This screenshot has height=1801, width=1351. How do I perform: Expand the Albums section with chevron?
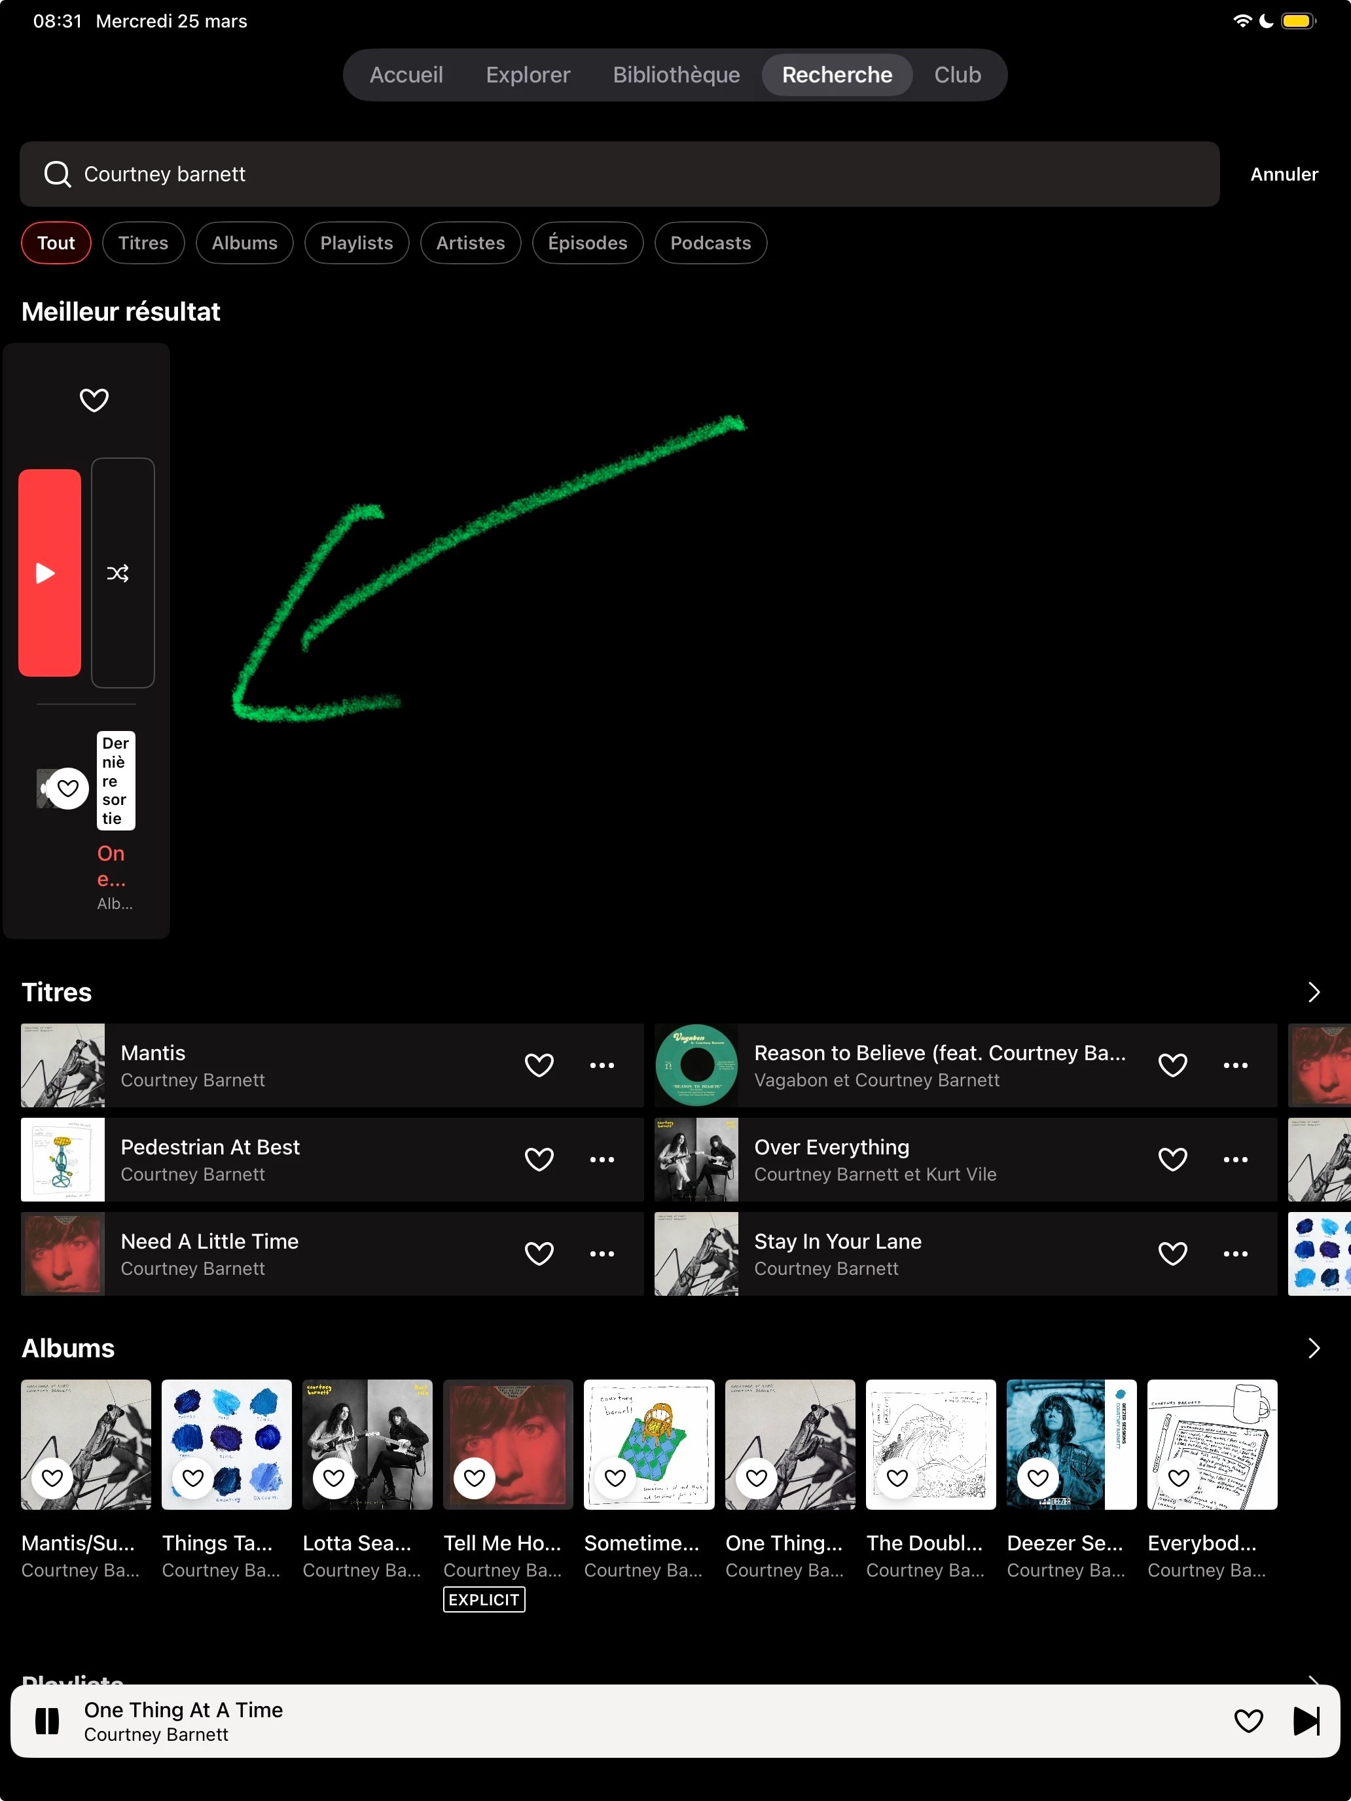click(1313, 1348)
